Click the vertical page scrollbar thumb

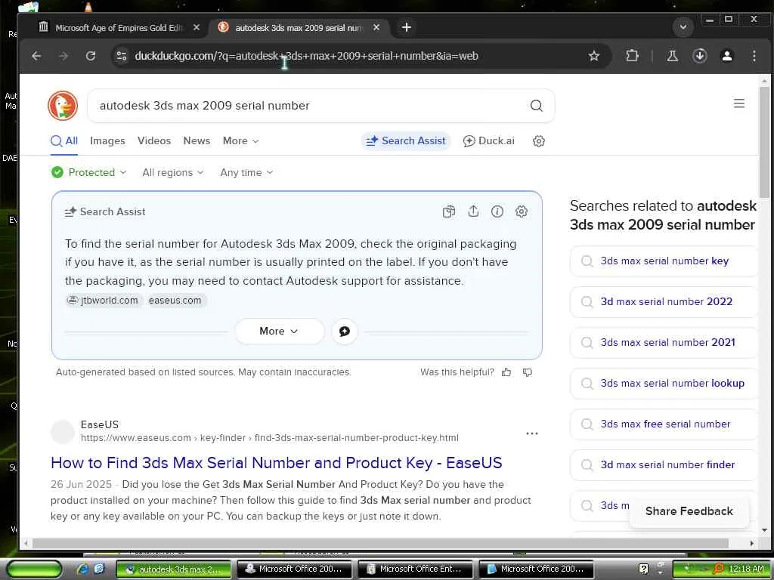[764, 143]
